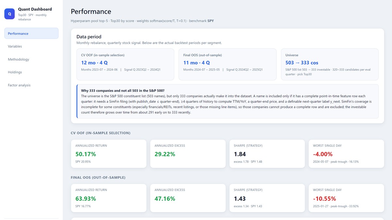Viewport: 392px width, 220px height.
Task: Click 'Months 2023-07 ~ 2024-06' text
Action: tap(99, 69)
